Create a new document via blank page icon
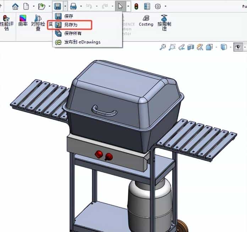Screen dimensions: 247x232 click(26, 6)
